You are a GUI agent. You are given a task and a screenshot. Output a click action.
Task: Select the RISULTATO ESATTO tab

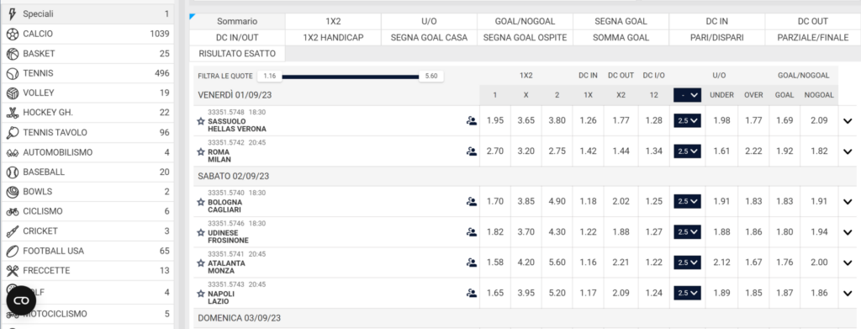coord(237,54)
